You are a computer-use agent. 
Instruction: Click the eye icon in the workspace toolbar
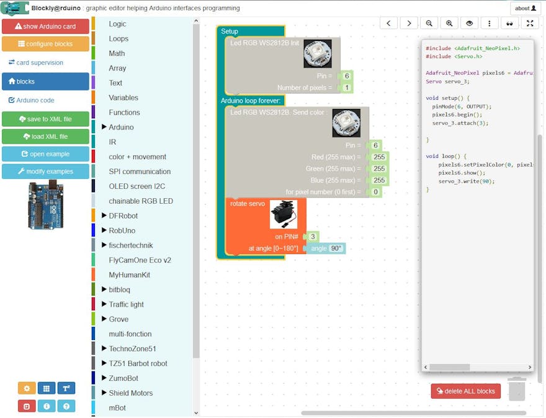click(x=470, y=23)
